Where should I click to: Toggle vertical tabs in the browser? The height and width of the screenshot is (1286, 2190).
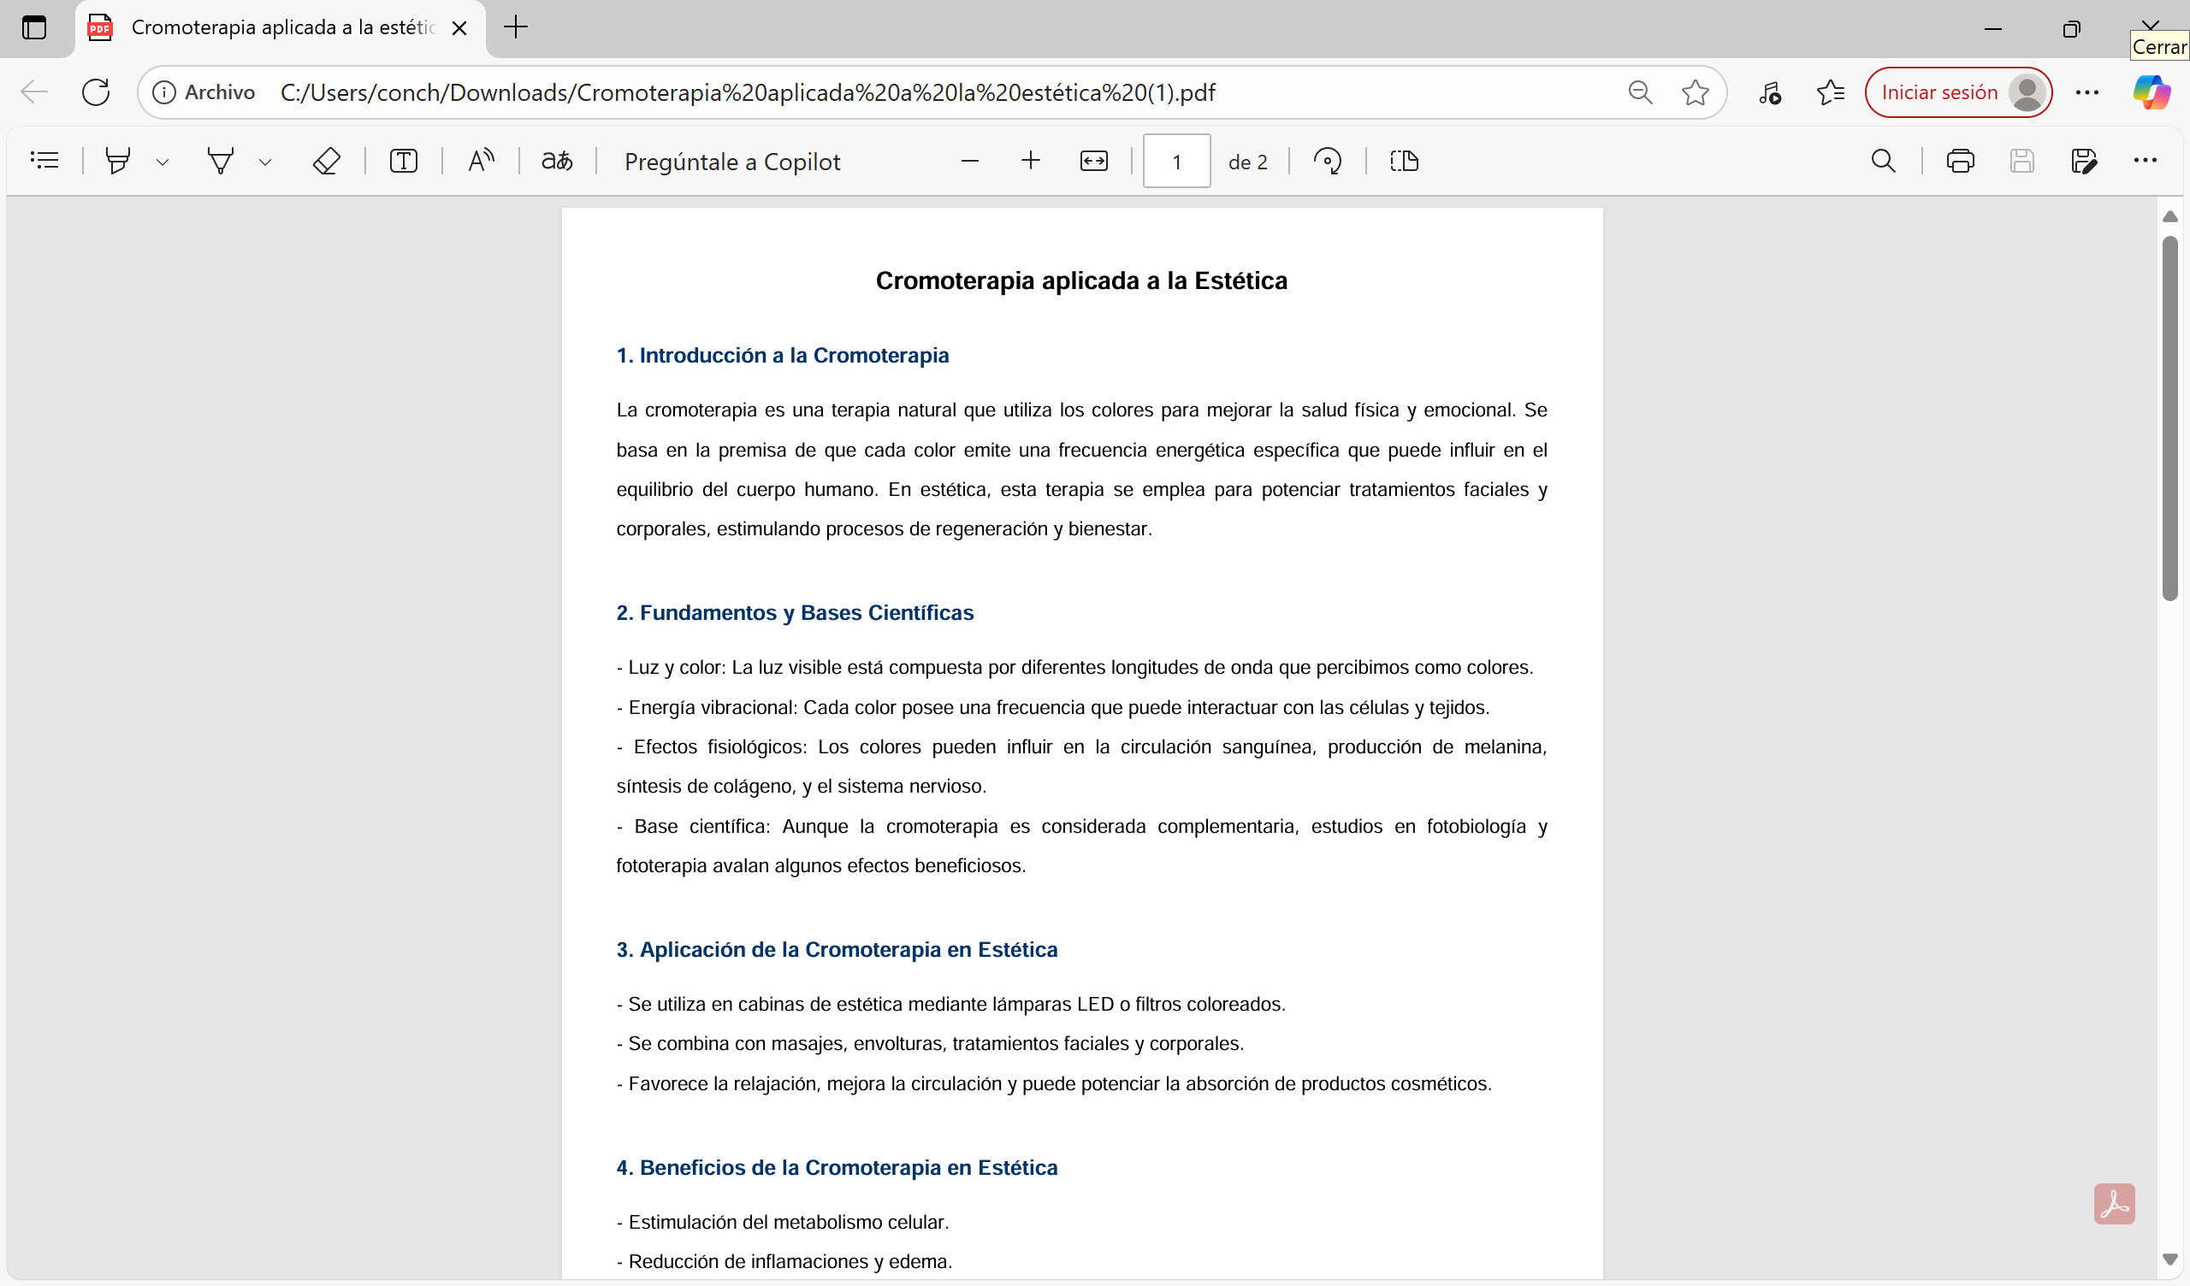[x=34, y=28]
